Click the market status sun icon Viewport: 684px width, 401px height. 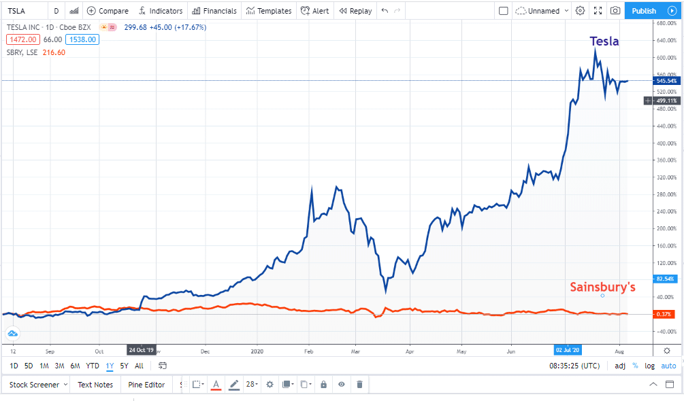[x=104, y=27]
